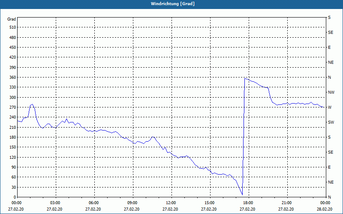The width and height of the screenshot is (343, 214).
Task: Click the 03:00 time axis label
Action: click(x=55, y=203)
